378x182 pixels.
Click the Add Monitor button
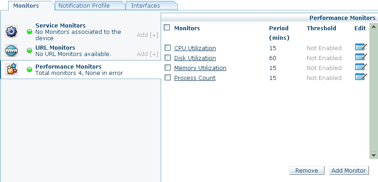click(x=349, y=170)
